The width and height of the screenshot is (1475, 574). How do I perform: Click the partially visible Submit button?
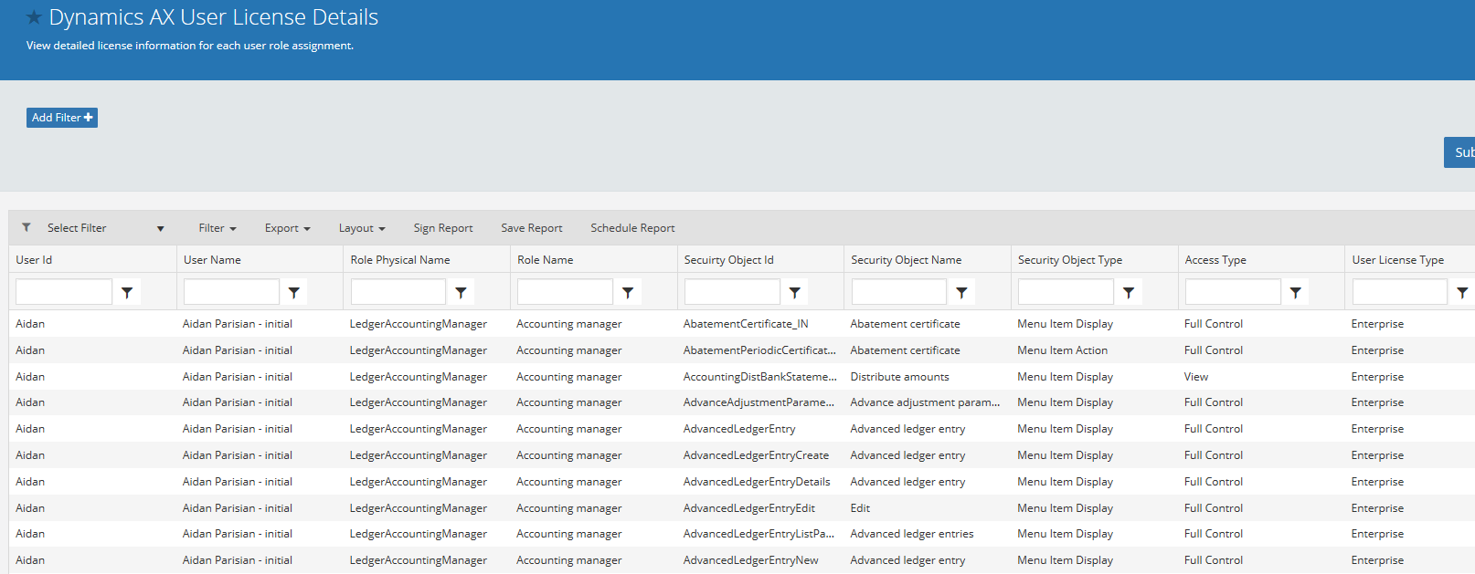click(x=1459, y=152)
